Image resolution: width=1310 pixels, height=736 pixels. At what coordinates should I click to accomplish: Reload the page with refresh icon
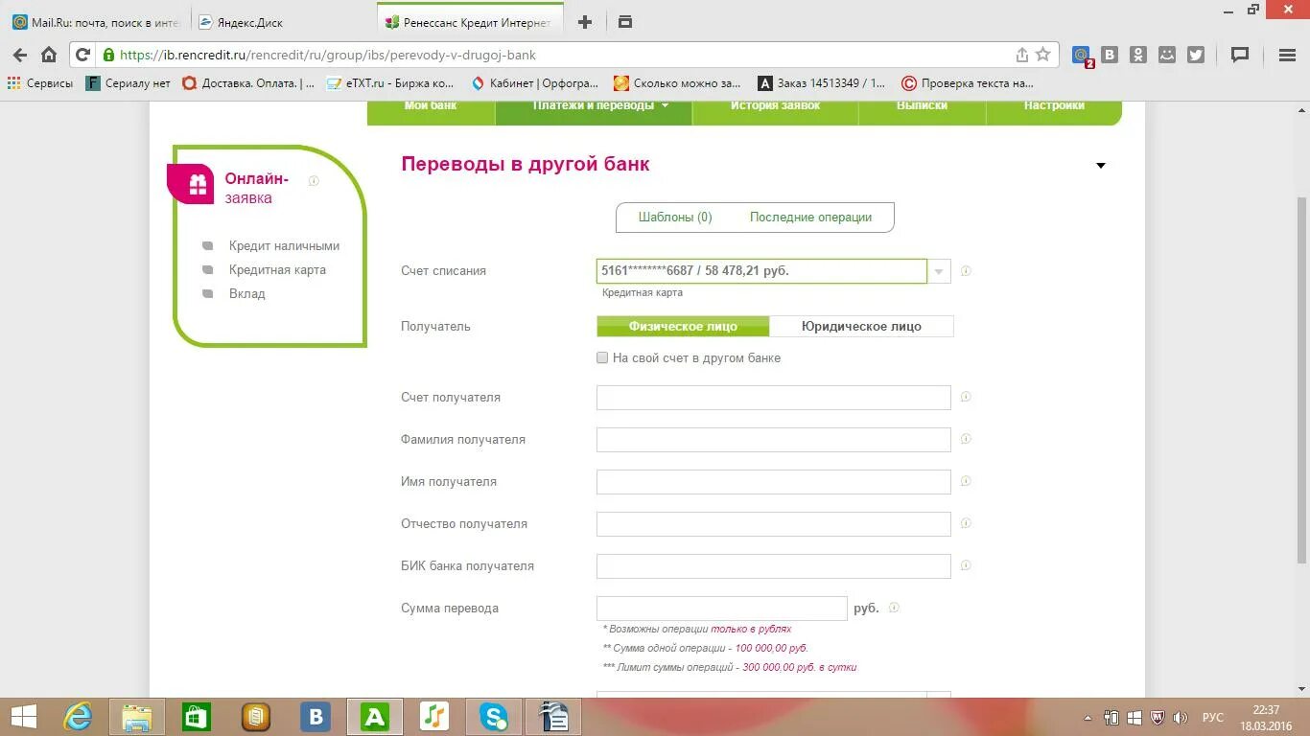tap(82, 55)
